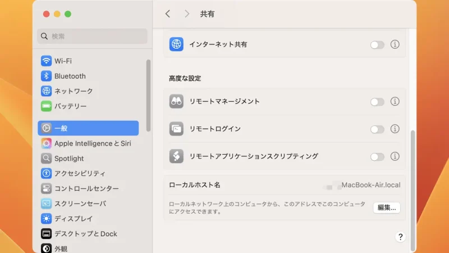449x253 pixels.
Task: Click the 一般 gear icon
Action: click(x=46, y=128)
